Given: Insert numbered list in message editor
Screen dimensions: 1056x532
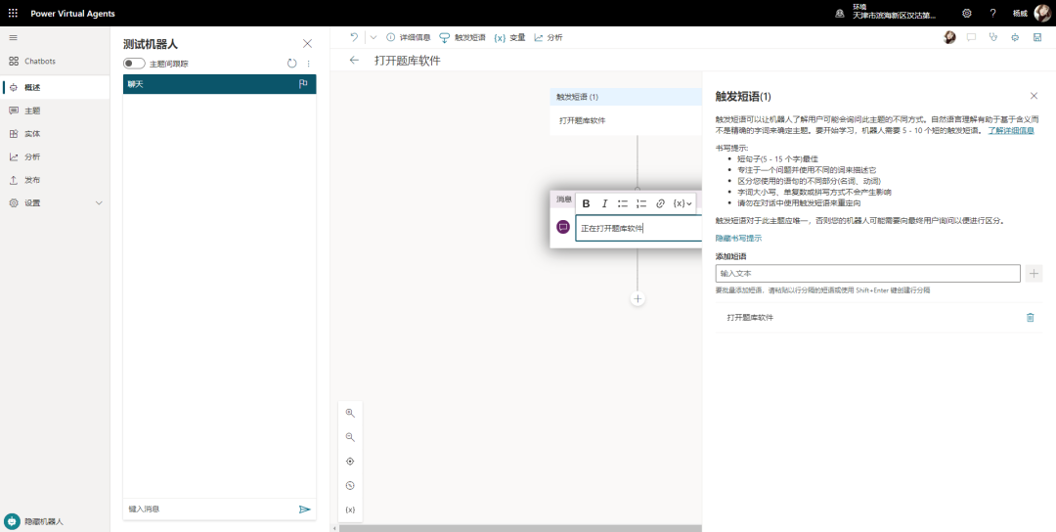Looking at the screenshot, I should click(x=641, y=203).
